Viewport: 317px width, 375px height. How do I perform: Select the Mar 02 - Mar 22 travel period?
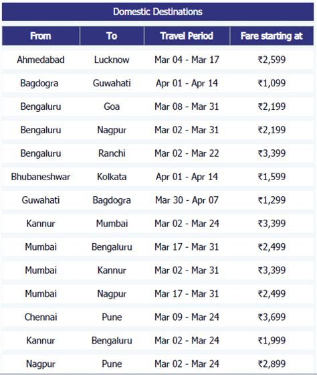(x=187, y=153)
